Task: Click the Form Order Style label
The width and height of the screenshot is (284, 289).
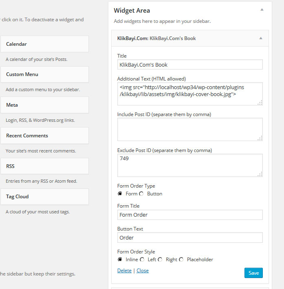Action: click(136, 252)
